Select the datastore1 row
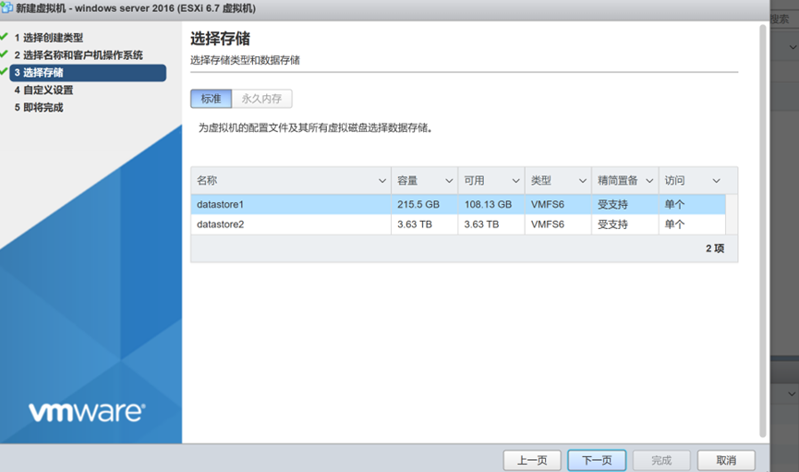The height and width of the screenshot is (472, 799). click(x=458, y=204)
